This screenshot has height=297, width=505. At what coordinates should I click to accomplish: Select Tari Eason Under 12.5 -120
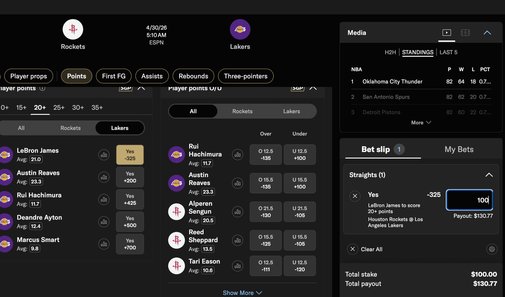pyautogui.click(x=300, y=266)
